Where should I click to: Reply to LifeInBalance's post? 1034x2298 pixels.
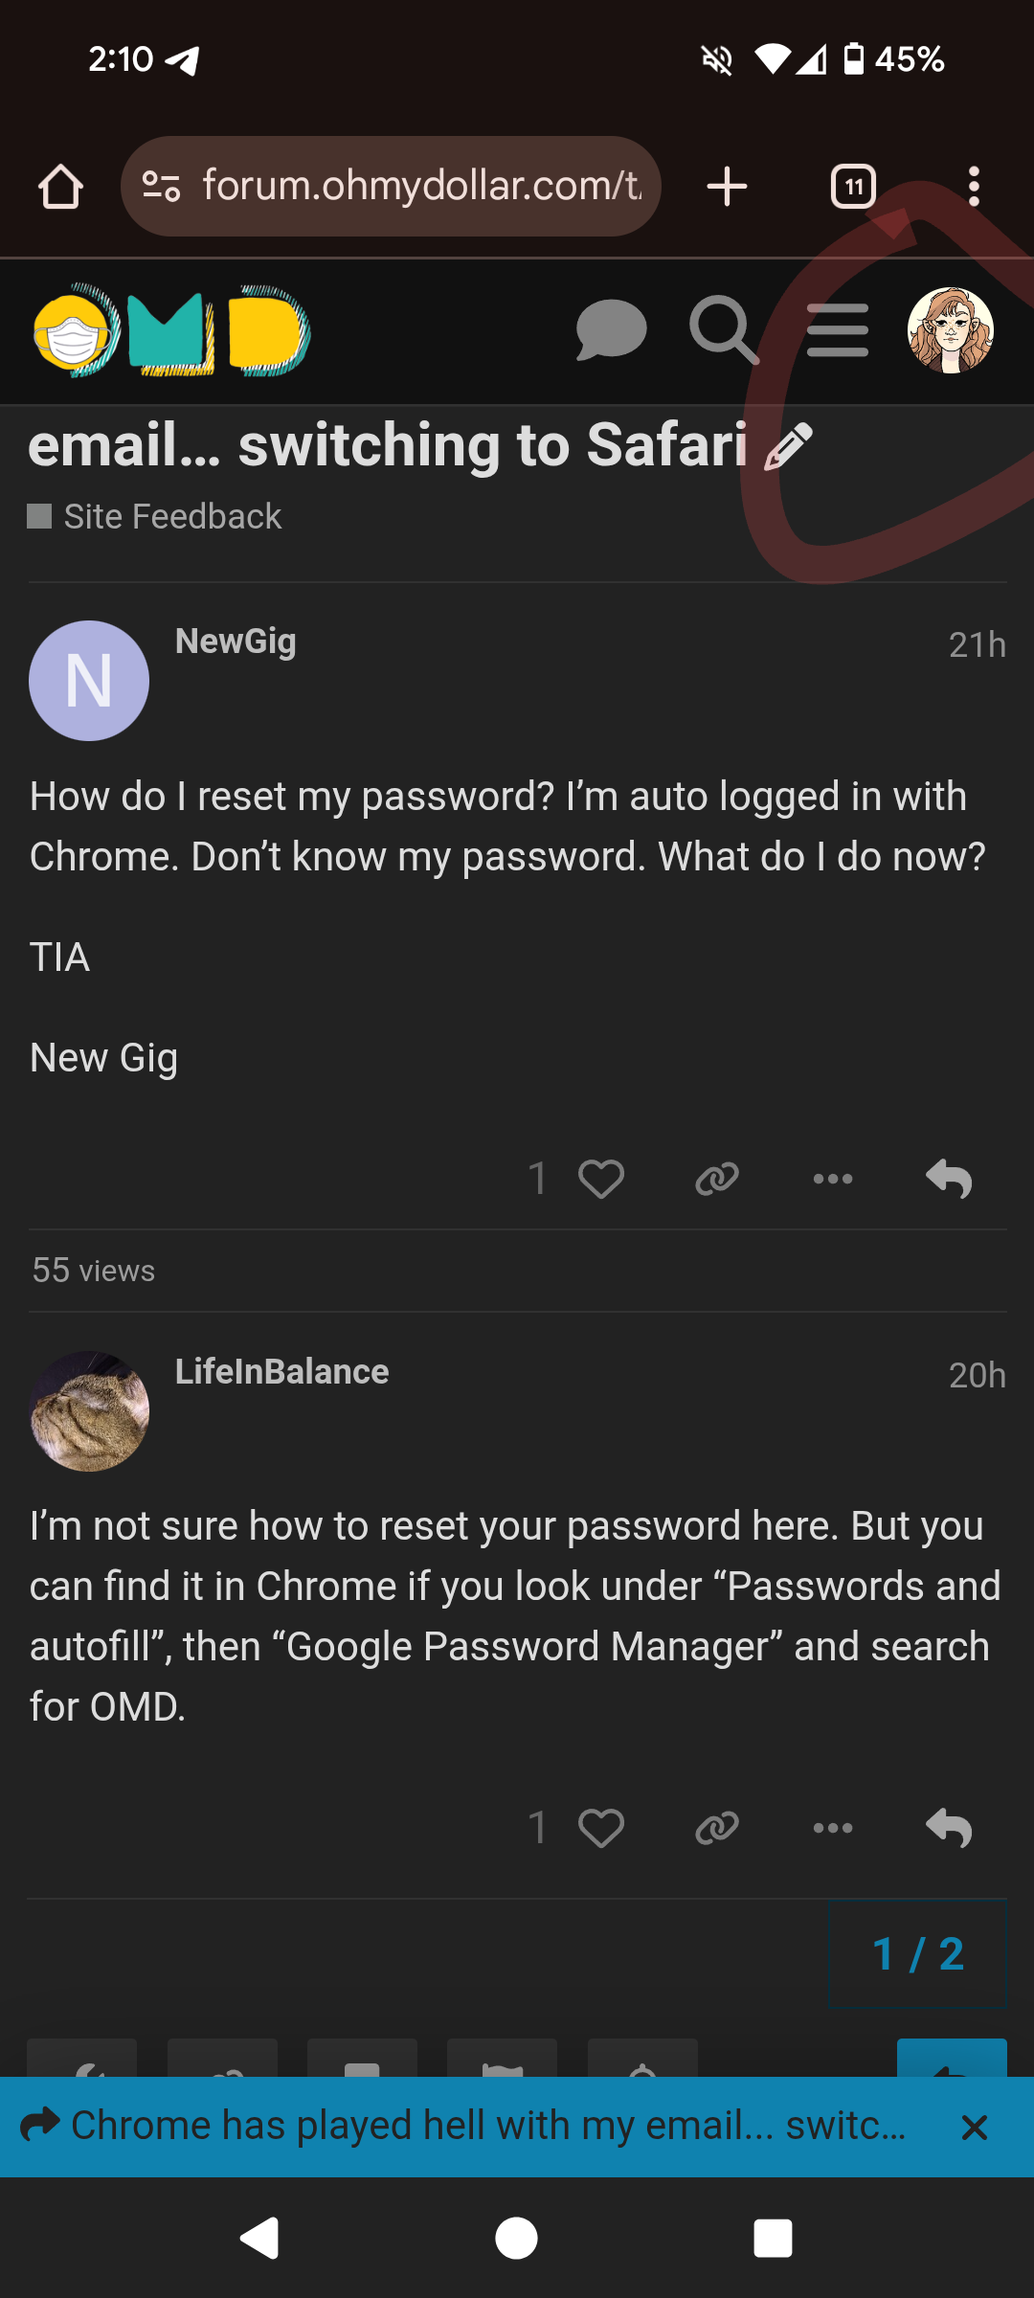pos(949,1828)
